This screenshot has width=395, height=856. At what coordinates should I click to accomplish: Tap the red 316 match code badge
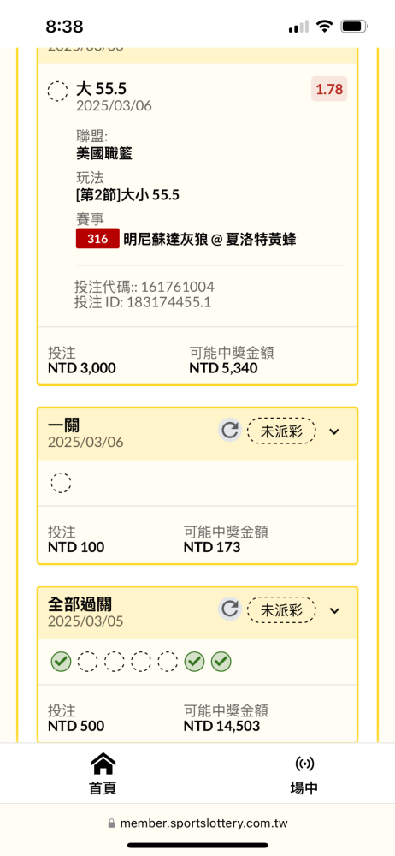(x=97, y=239)
